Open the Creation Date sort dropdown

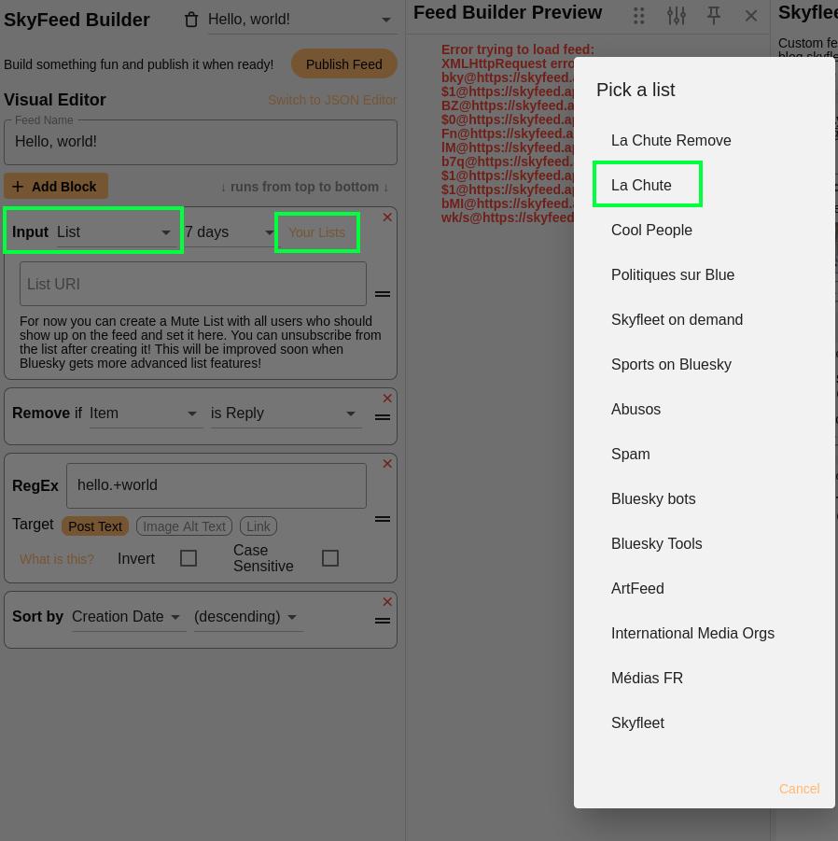[128, 617]
